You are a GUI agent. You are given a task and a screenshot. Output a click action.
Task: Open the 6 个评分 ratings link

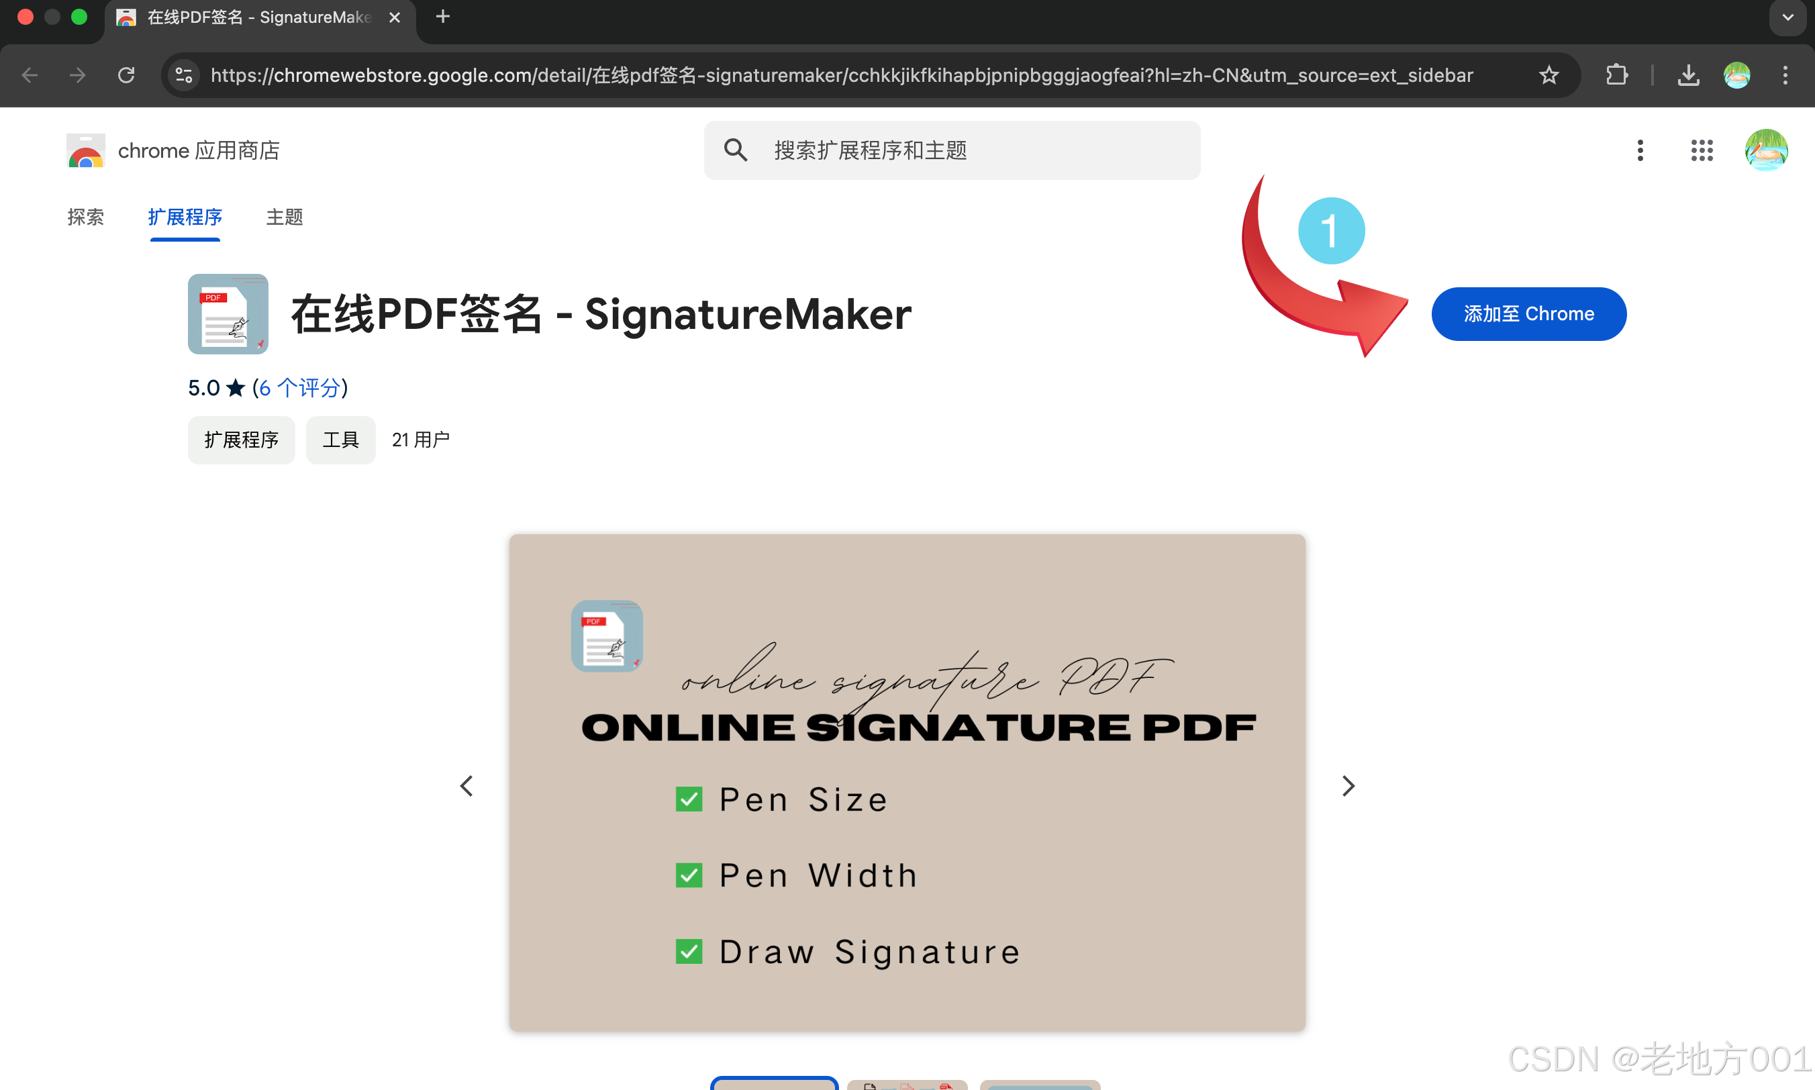point(299,388)
